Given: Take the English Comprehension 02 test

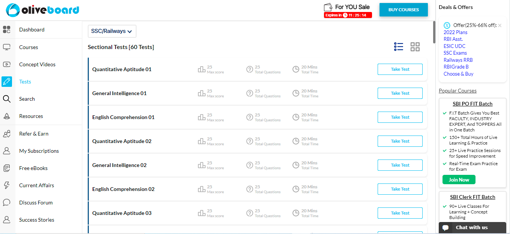Looking at the screenshot, I should click(400, 189).
